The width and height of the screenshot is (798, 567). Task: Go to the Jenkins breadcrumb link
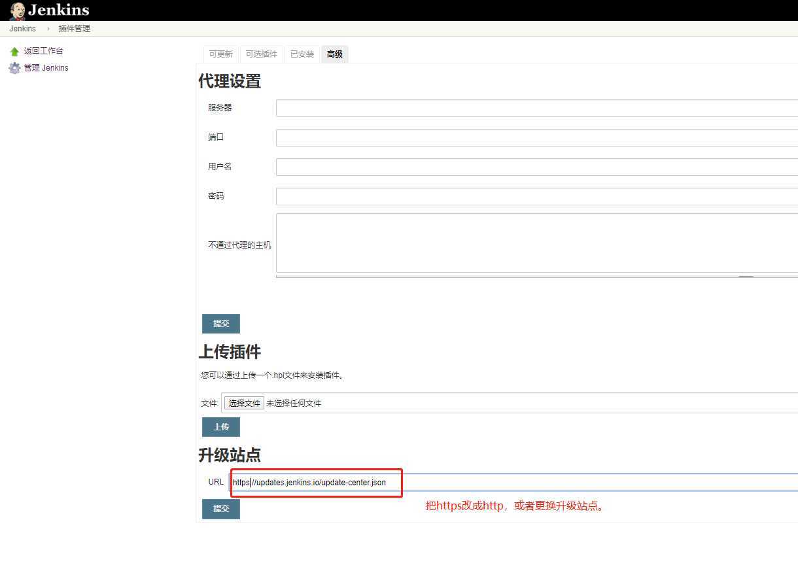[22, 29]
